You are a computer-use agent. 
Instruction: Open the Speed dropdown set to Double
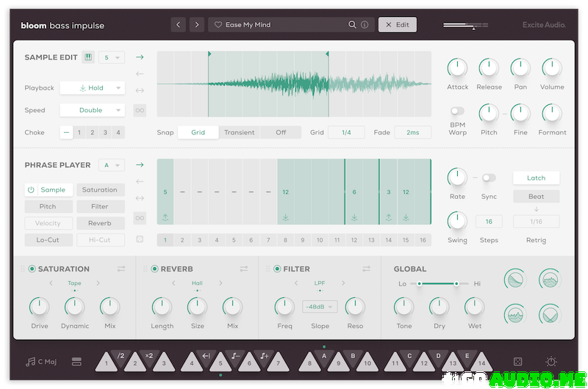coord(92,110)
